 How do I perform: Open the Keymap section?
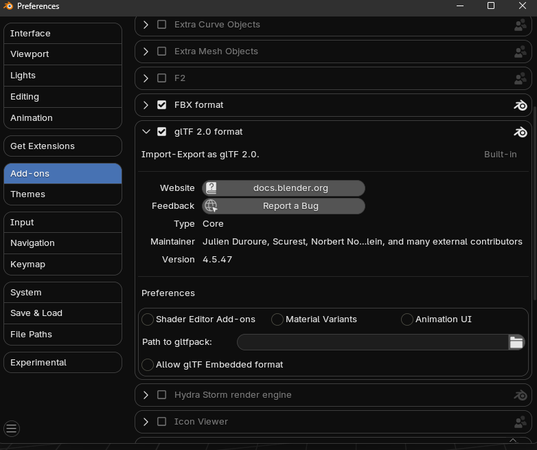coord(62,265)
